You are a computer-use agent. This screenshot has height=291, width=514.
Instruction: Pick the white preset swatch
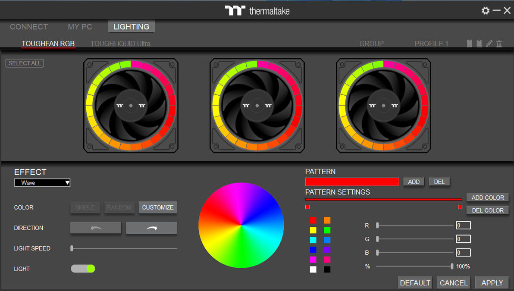tap(313, 270)
